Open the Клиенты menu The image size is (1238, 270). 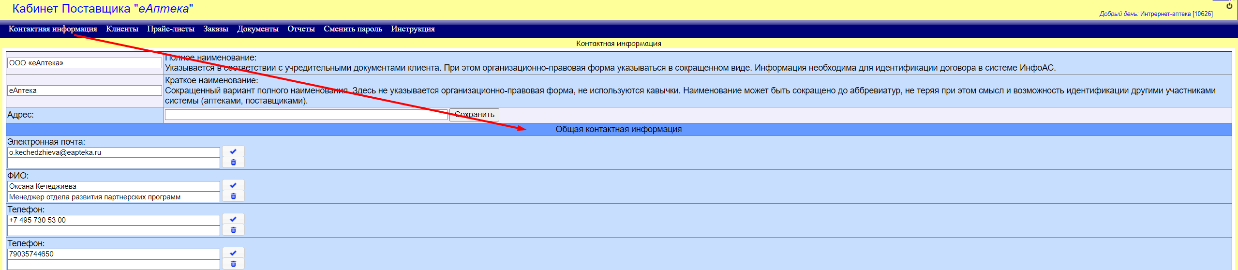tap(122, 29)
